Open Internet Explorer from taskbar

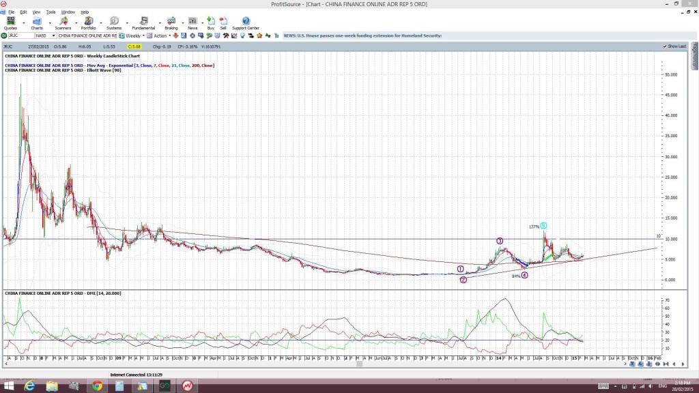(29, 386)
